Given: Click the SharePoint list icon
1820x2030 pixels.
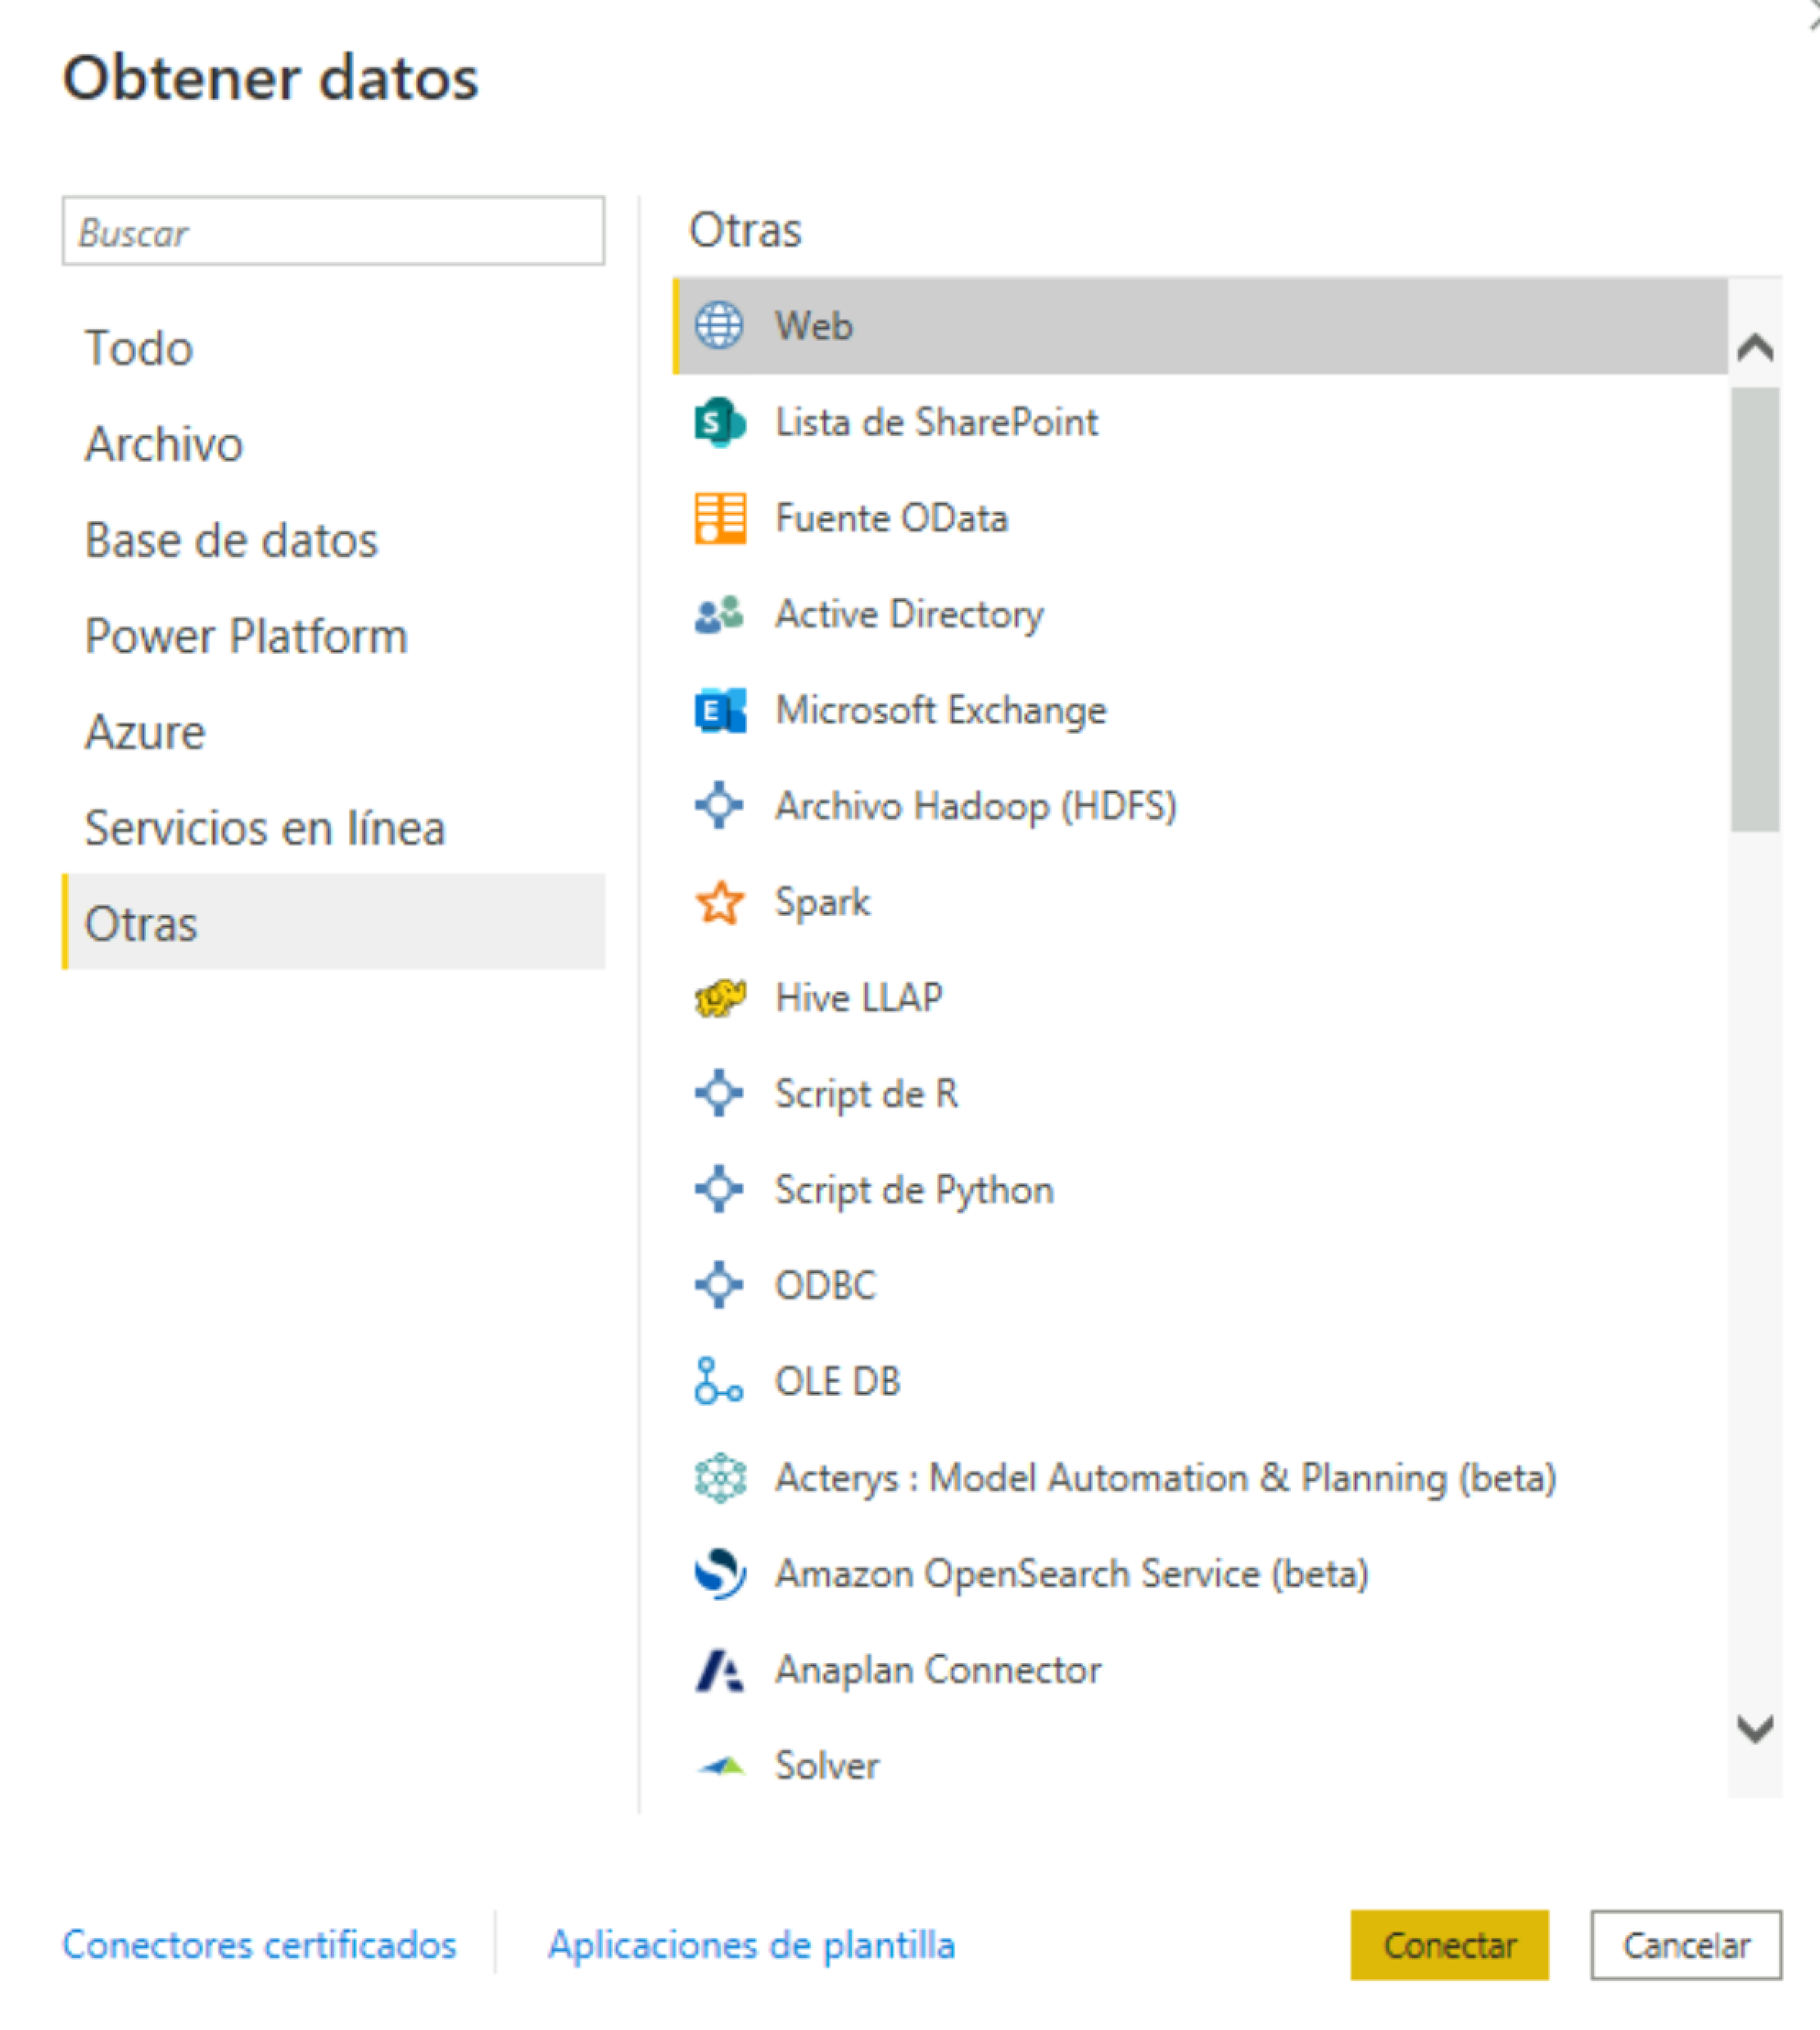Looking at the screenshot, I should [x=719, y=422].
